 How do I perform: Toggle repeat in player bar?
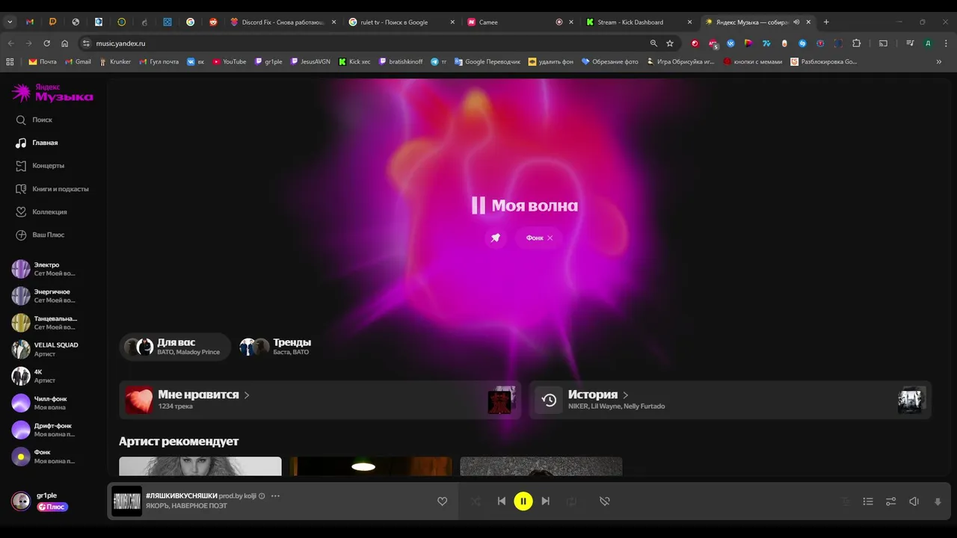pyautogui.click(x=571, y=501)
